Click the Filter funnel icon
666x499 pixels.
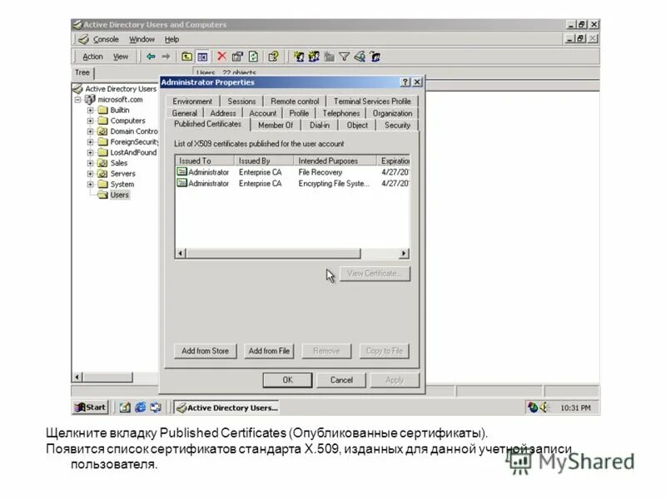pyautogui.click(x=345, y=57)
